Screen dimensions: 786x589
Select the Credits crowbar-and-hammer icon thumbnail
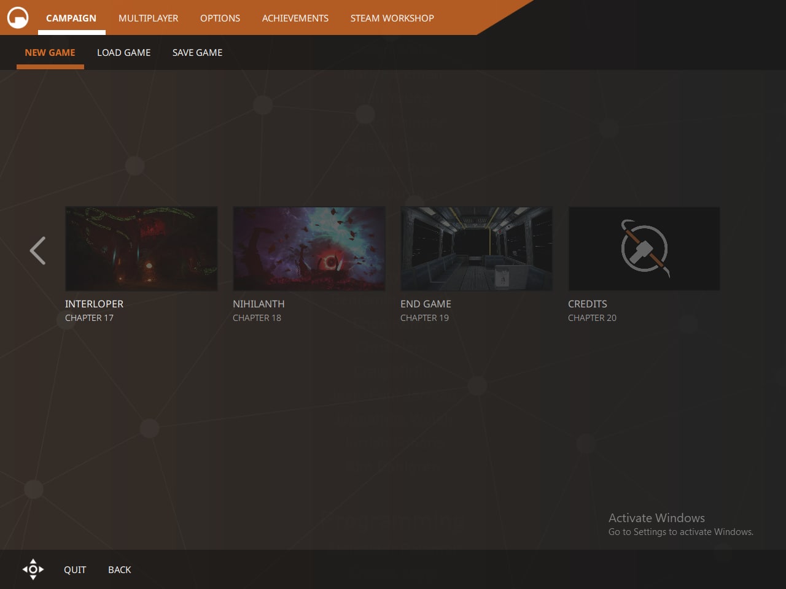[x=644, y=248]
